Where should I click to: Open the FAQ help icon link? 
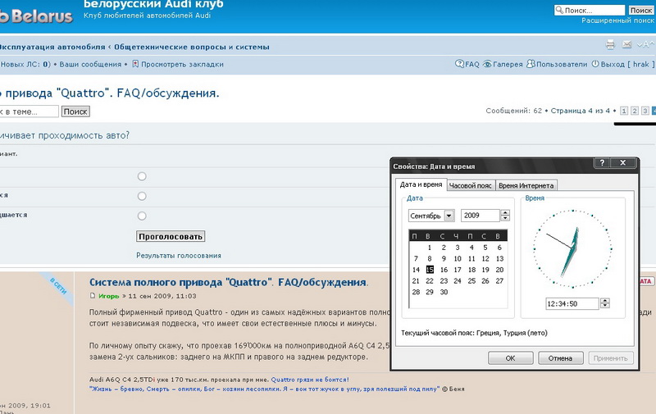460,64
